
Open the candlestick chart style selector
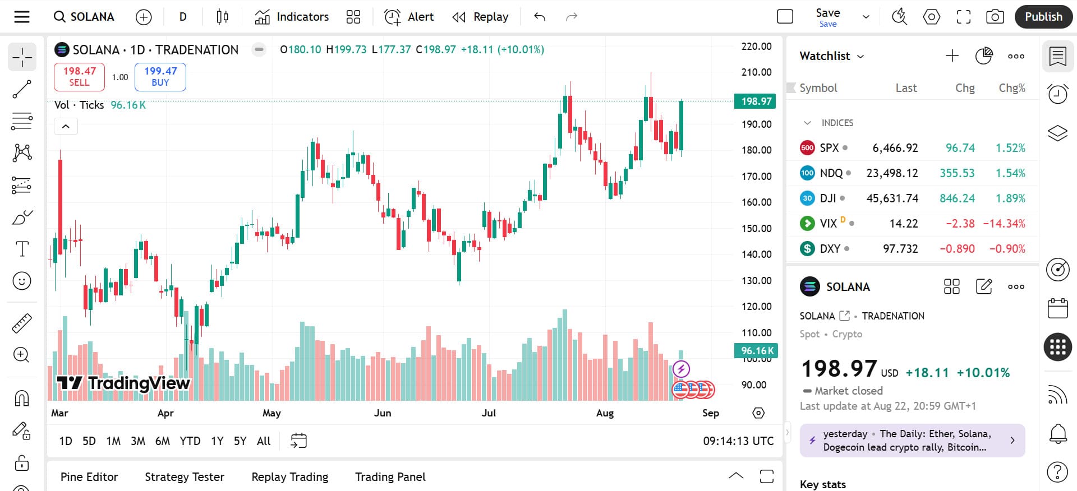tap(222, 17)
